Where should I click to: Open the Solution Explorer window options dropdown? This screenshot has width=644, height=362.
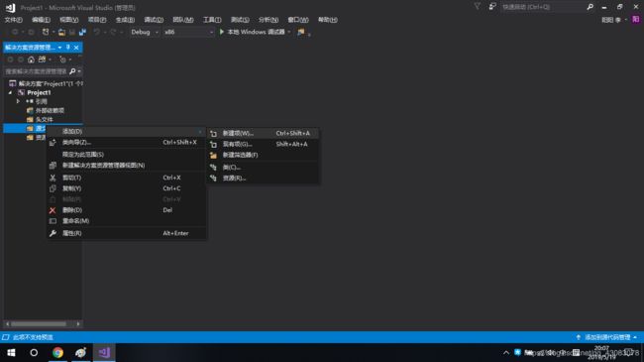click(x=60, y=48)
